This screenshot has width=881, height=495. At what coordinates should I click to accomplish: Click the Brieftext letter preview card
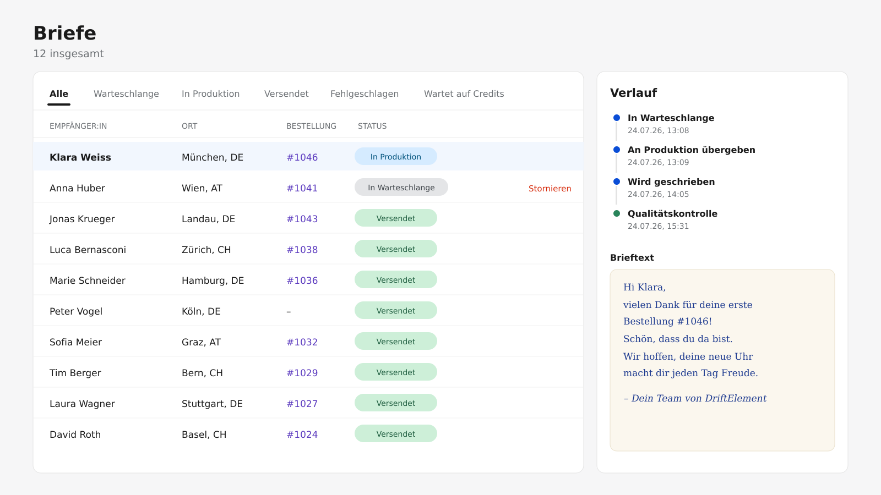[x=722, y=360]
